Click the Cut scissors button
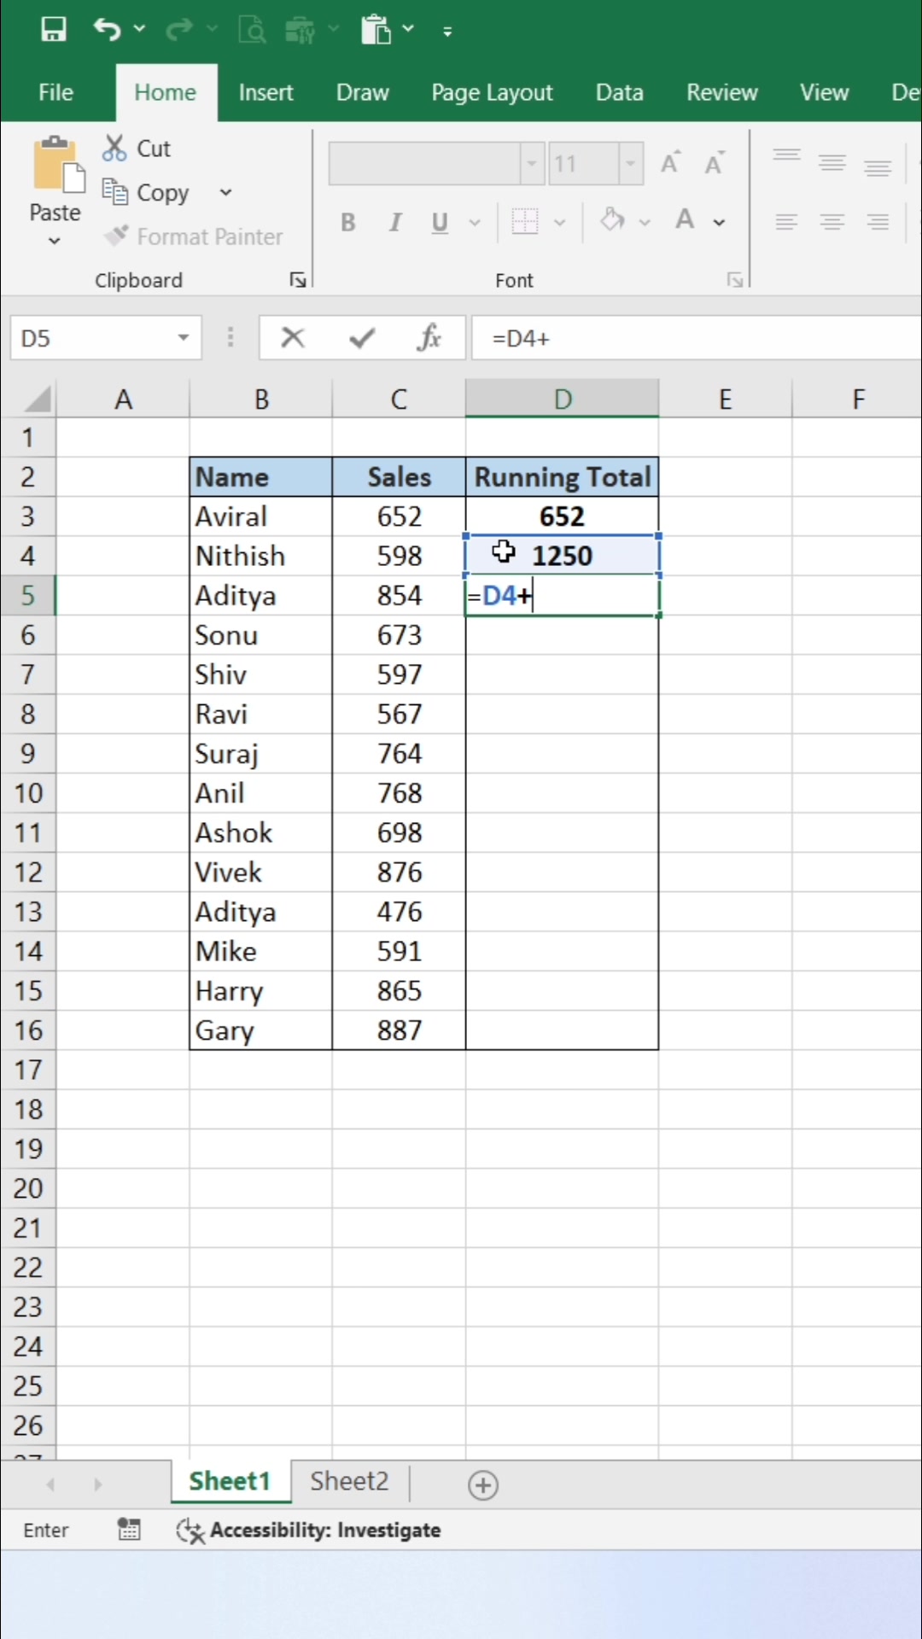The width and height of the screenshot is (922, 1639). (x=137, y=149)
